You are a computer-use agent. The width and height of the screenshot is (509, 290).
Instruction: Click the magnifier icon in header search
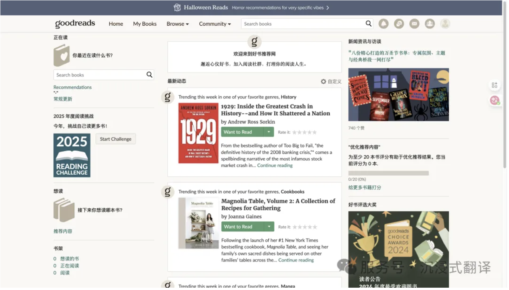pyautogui.click(x=368, y=24)
